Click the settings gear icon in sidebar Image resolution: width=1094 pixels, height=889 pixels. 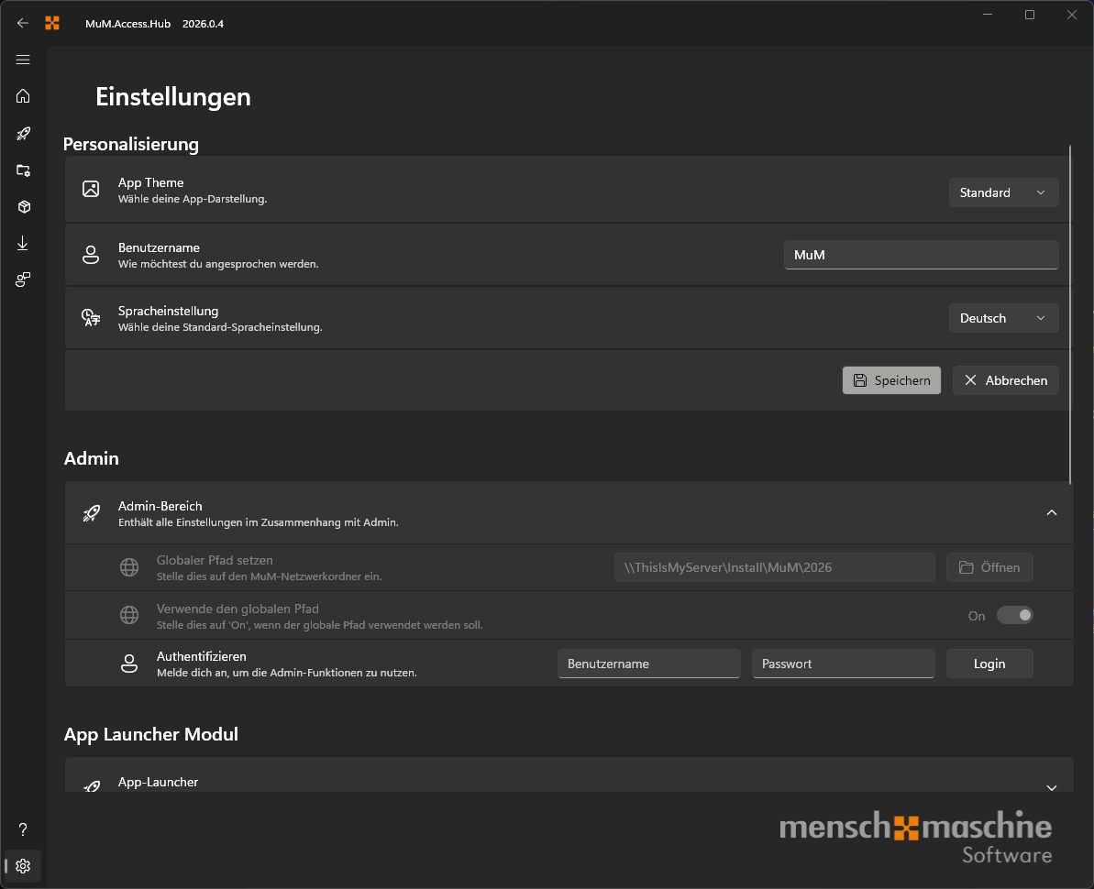tap(23, 866)
